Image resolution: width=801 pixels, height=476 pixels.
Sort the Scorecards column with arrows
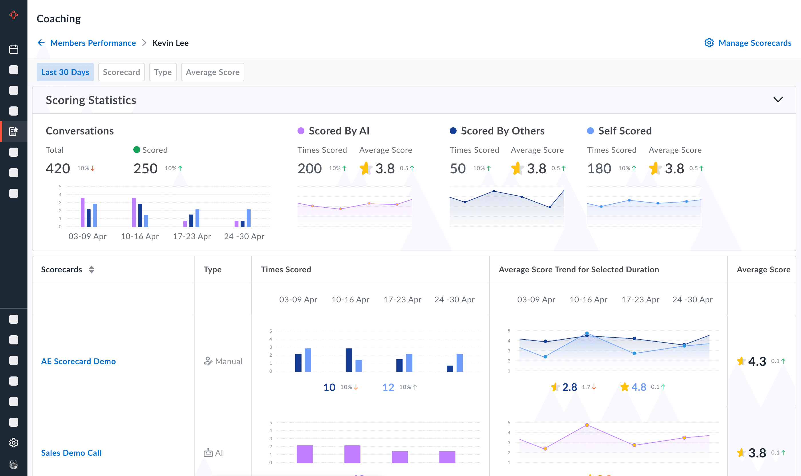92,269
